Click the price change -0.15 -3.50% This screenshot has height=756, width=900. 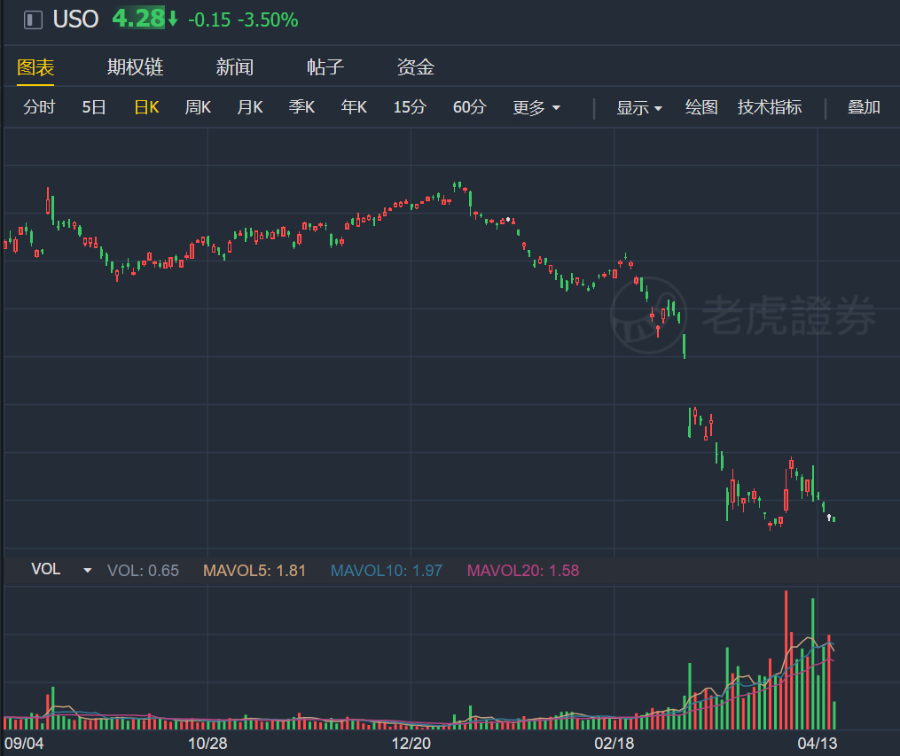(243, 20)
